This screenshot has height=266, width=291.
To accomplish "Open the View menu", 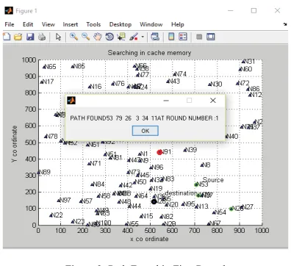I will [48, 24].
